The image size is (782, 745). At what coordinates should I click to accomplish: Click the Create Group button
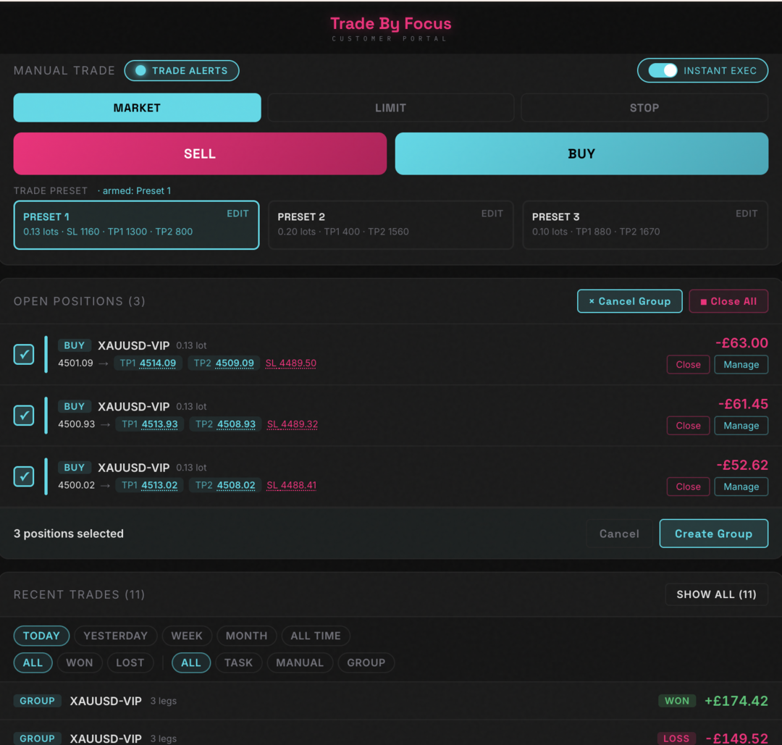click(713, 534)
